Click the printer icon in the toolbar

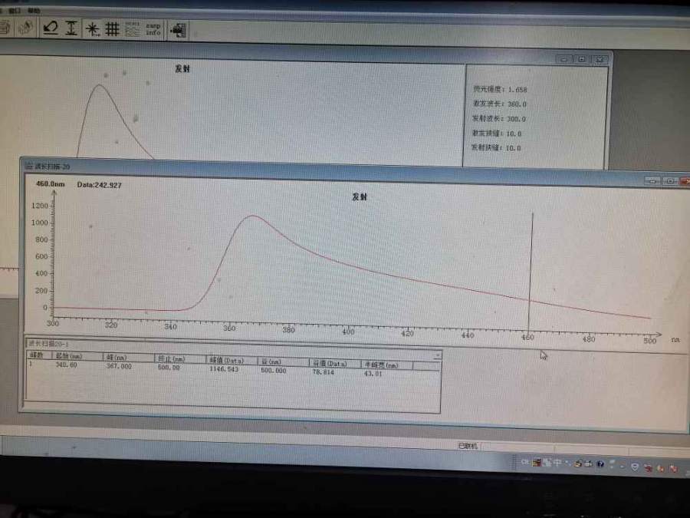[5, 28]
